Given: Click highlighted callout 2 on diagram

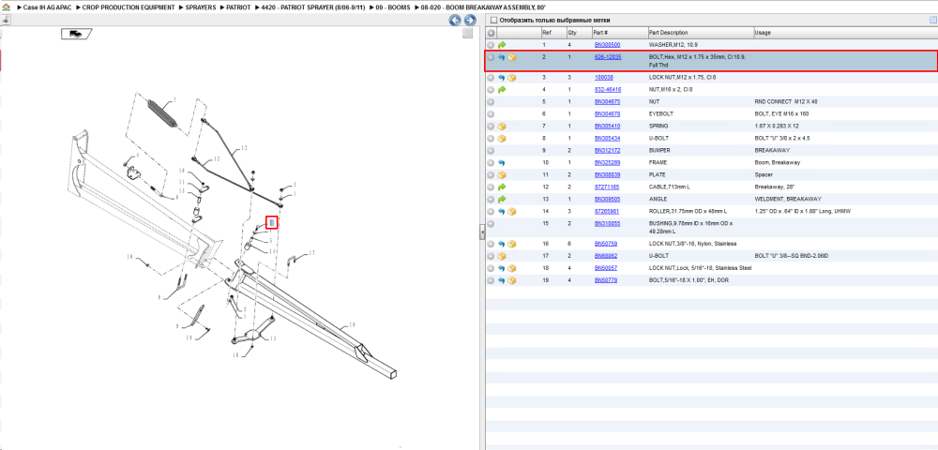Looking at the screenshot, I should pos(272,223).
